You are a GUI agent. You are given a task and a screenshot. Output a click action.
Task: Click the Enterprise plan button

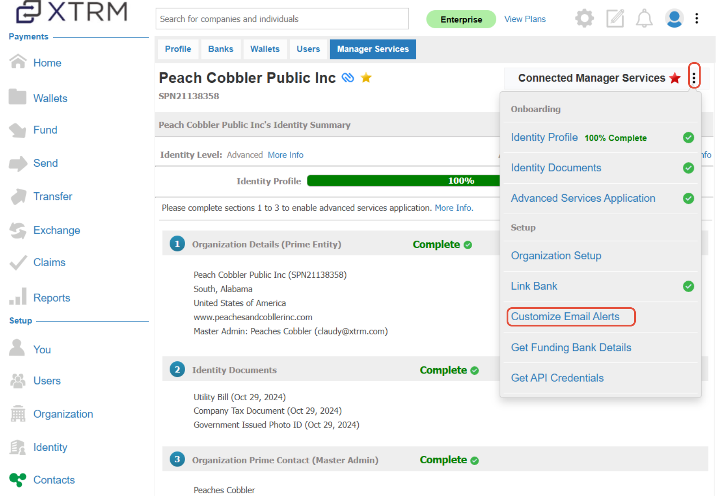(x=461, y=19)
